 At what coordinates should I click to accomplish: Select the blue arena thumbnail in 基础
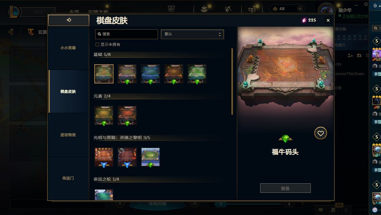[x=150, y=74]
